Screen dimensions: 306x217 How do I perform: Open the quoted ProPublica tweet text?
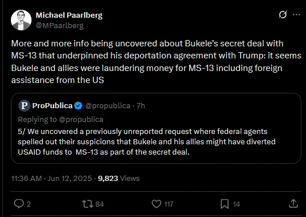click(146, 142)
